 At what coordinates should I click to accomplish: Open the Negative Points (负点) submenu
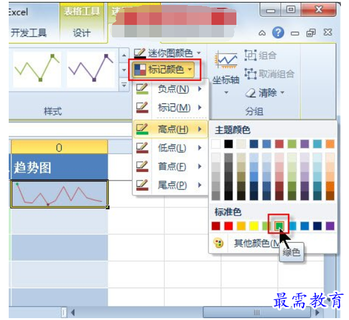click(170, 89)
